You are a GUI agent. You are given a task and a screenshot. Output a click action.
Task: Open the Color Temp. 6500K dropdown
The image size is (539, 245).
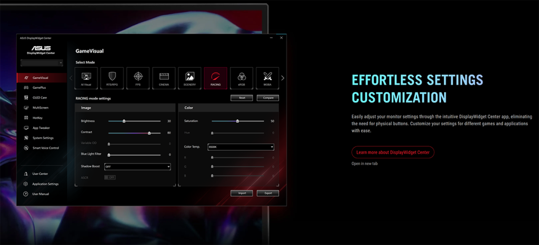point(241,147)
